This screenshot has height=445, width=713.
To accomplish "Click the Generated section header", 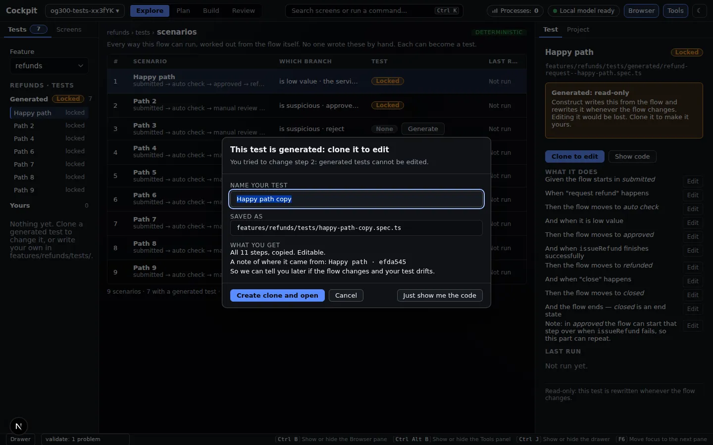I will (49, 99).
